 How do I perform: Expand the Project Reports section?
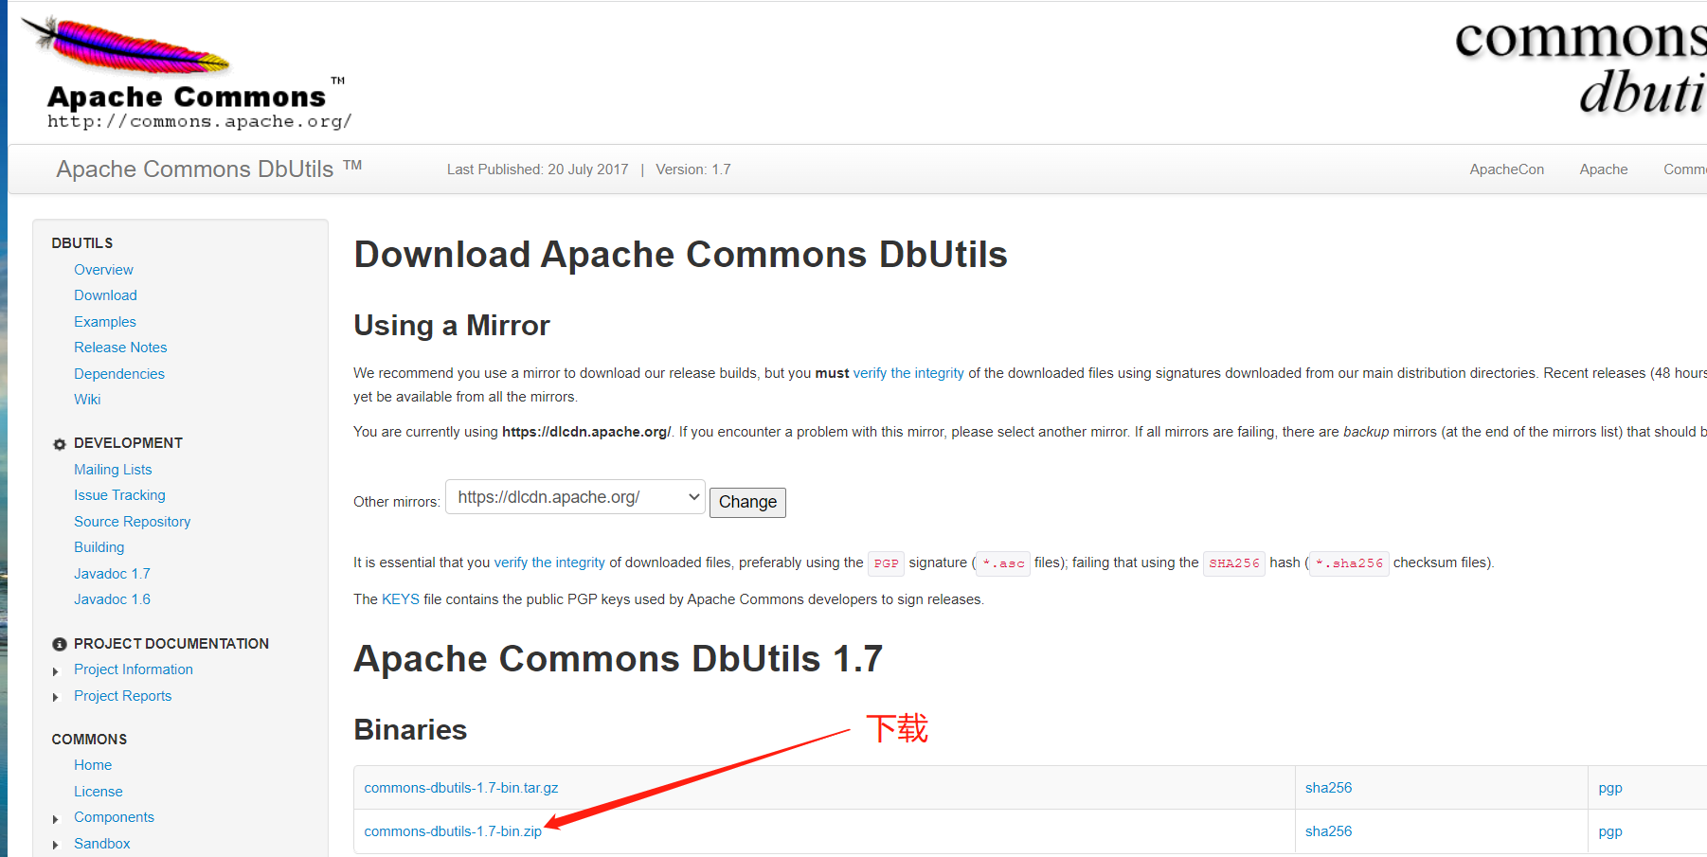point(57,696)
